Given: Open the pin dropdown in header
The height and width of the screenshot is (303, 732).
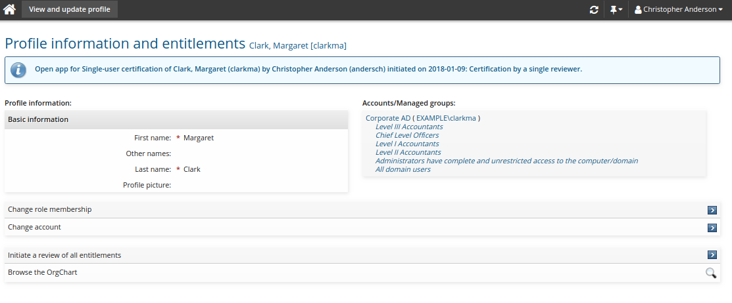Looking at the screenshot, I should pyautogui.click(x=616, y=10).
